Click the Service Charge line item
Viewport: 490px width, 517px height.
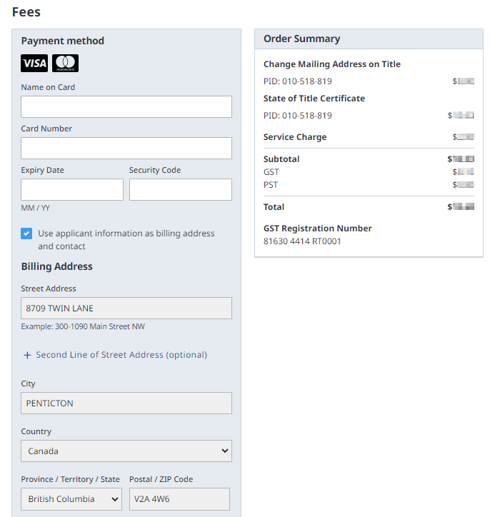click(295, 137)
